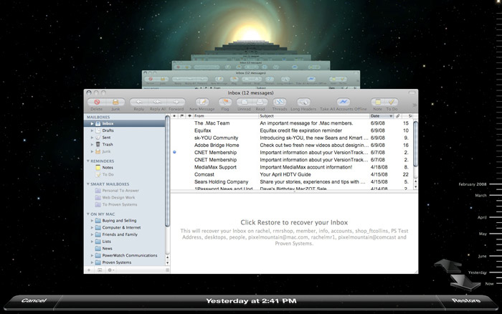Select To Proven Systems smart mailbox

[x=125, y=205]
